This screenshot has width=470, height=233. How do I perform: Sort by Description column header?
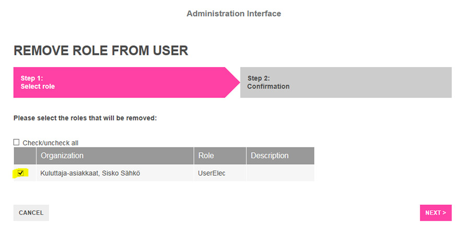(x=280, y=155)
